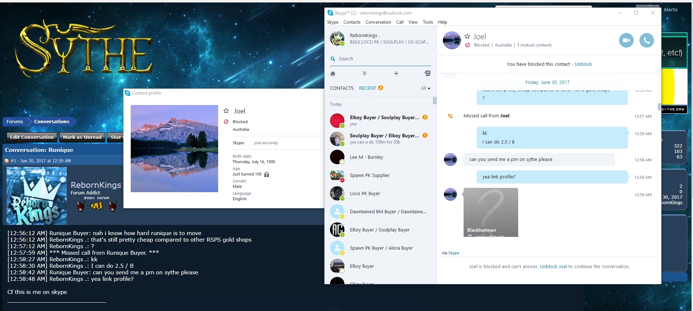Click Unblock link in blocked banner
Viewport: 693px width, 311px height.
[x=583, y=64]
